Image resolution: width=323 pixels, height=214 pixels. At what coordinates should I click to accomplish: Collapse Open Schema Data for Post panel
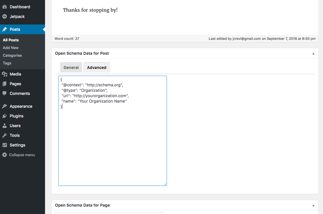click(x=313, y=54)
